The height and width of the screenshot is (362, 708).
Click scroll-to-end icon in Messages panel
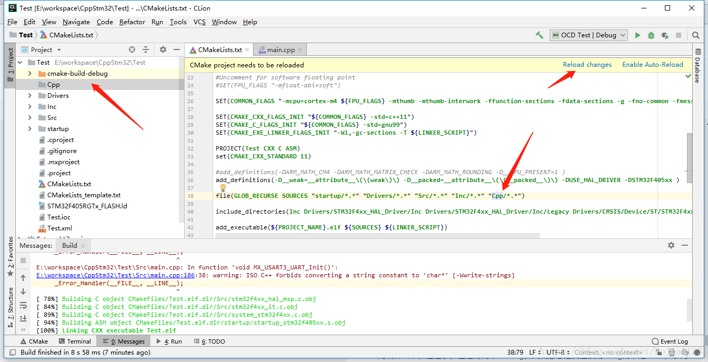(23, 319)
